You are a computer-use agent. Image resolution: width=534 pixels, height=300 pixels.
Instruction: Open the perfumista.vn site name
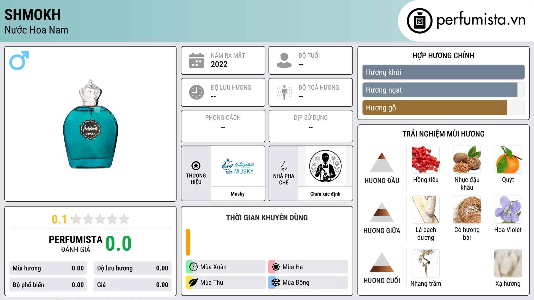[x=481, y=20]
